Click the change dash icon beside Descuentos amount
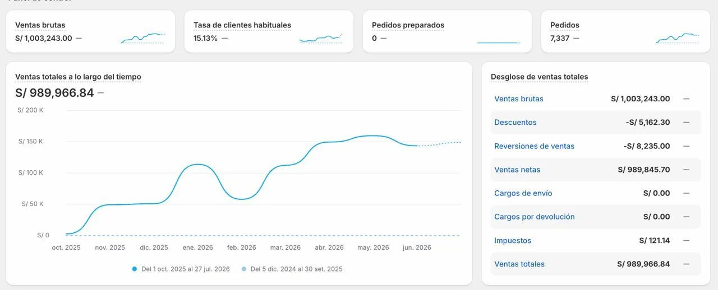The height and width of the screenshot is (290, 718). 686,122
